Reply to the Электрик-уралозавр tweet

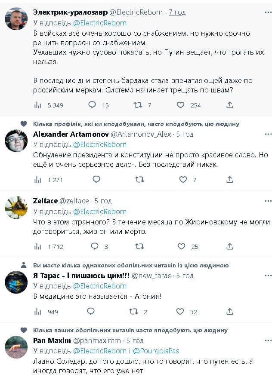(x=92, y=105)
